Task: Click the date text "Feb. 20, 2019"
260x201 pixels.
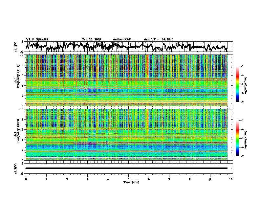Action: tap(92, 39)
